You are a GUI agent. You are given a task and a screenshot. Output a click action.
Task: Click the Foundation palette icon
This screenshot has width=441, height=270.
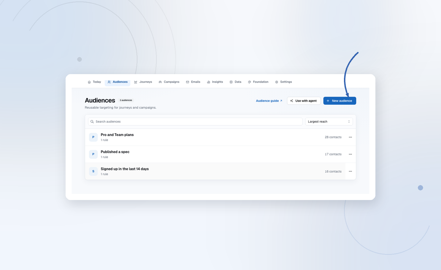click(249, 82)
